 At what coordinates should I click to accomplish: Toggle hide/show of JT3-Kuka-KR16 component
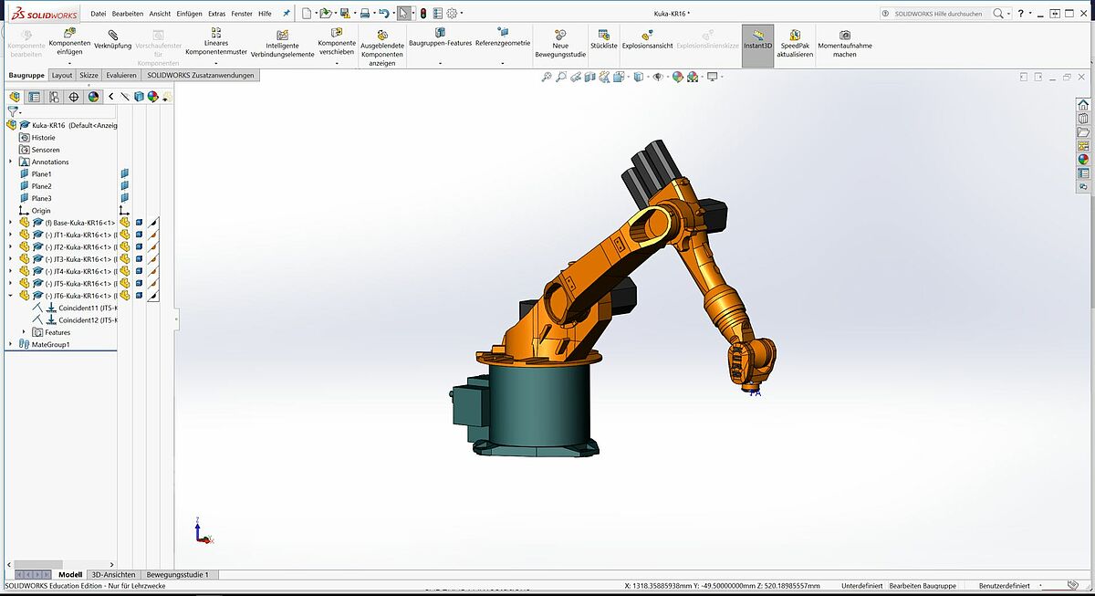(124, 259)
